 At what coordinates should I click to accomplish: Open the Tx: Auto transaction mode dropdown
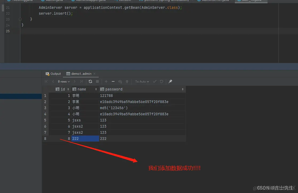(142, 81)
